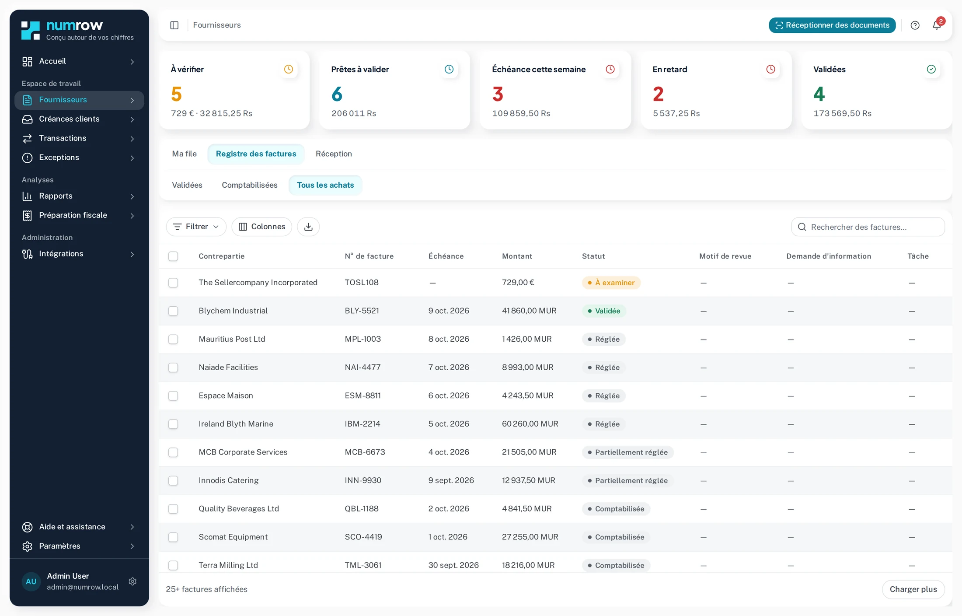Click the clock icon on Échéance cette semaine card
Viewport: 962px width, 616px height.
(610, 69)
